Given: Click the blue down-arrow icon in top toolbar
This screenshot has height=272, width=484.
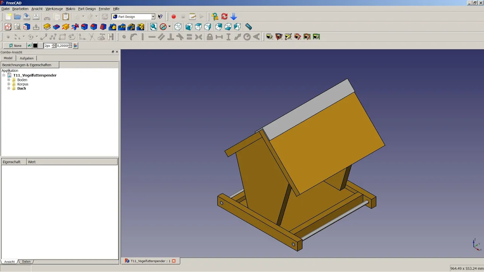Looking at the screenshot, I should (234, 17).
